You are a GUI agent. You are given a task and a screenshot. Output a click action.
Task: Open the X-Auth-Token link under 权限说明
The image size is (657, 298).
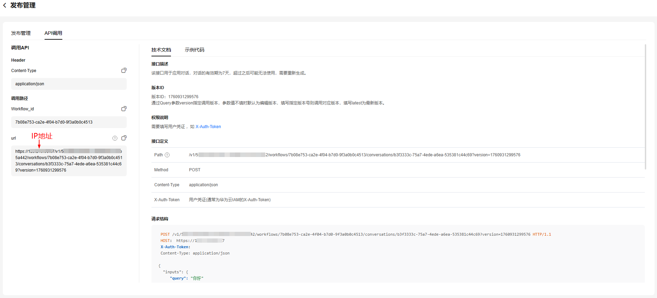tap(208, 127)
